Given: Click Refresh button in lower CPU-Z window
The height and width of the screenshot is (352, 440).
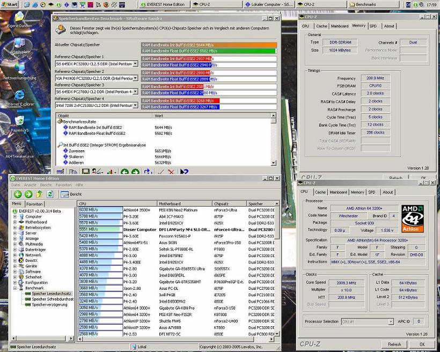Looking at the screenshot, I should click(394, 344).
